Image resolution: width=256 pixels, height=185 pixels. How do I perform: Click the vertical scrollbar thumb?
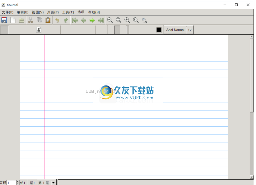(x=252, y=75)
